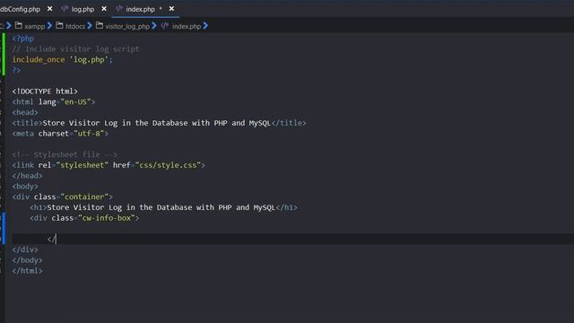
Task: Click the include_once 'log.php' line
Action: coord(63,60)
